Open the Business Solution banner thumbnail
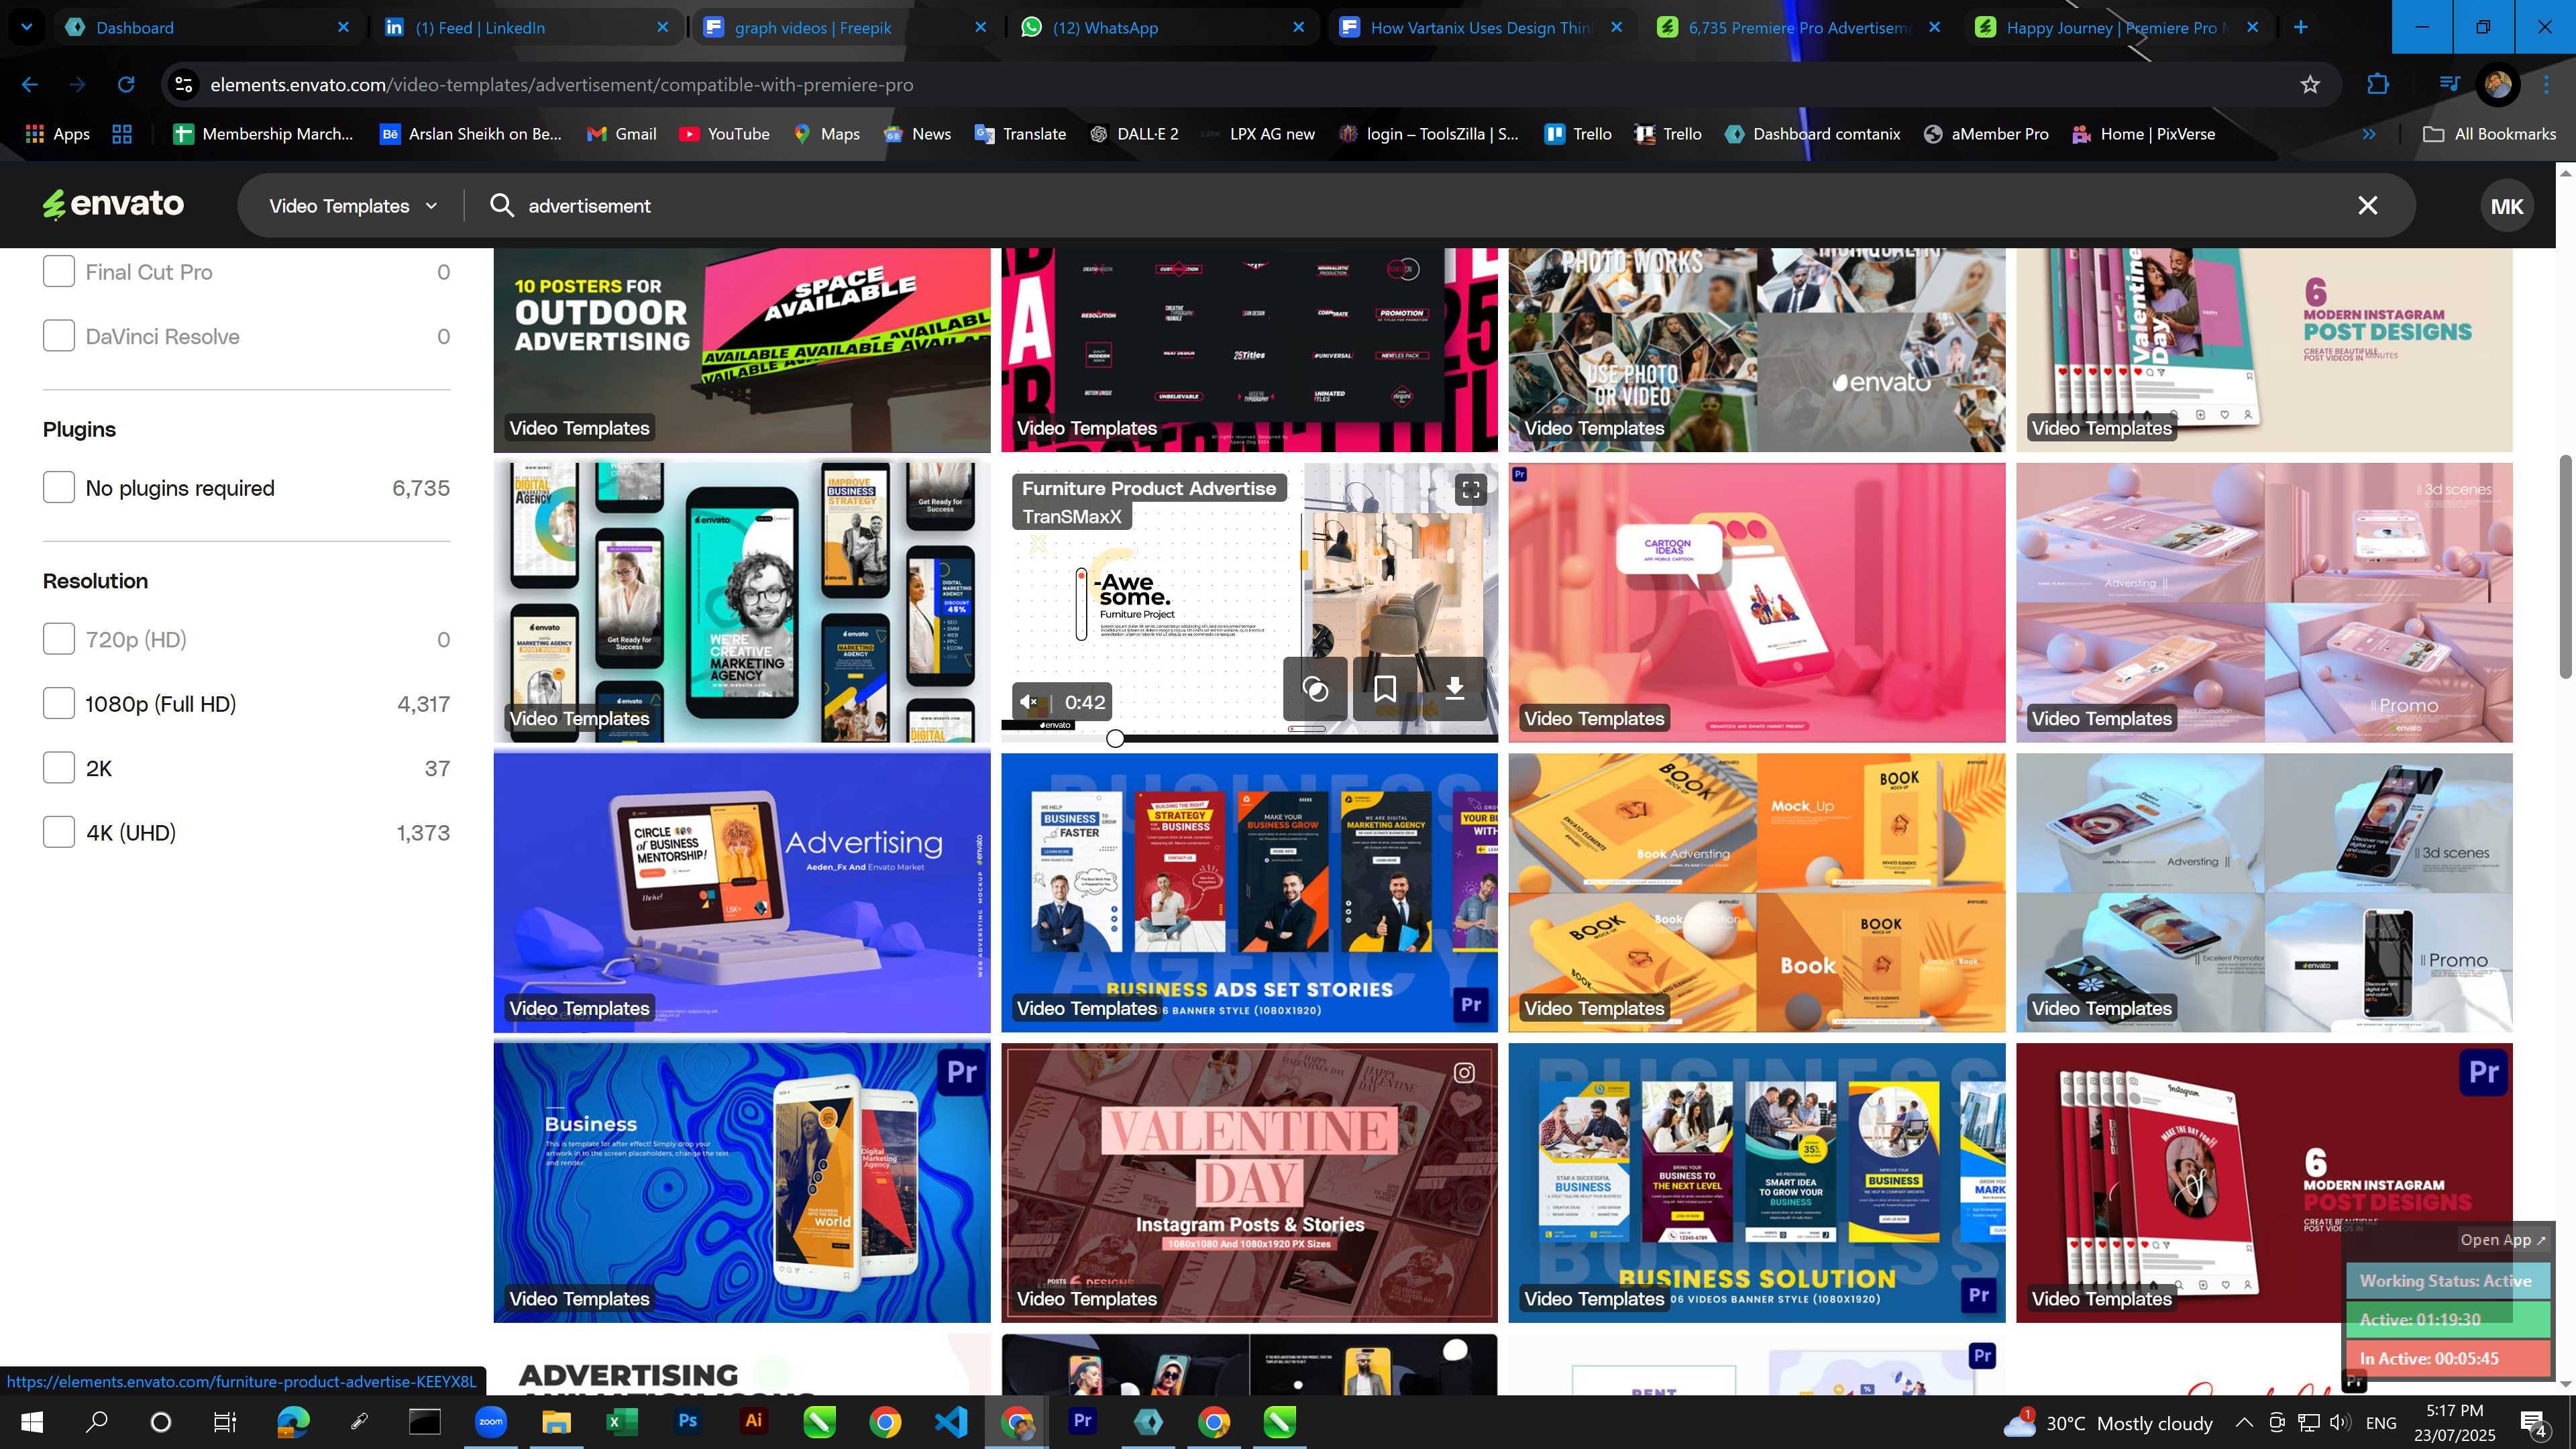The image size is (2576, 1449). tap(1756, 1183)
